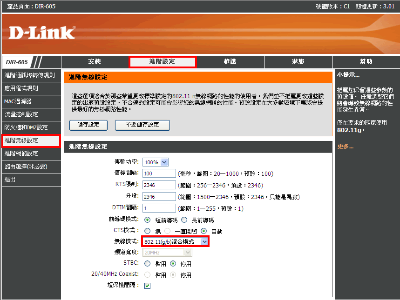Viewport: 400px width, 300px height.
Task: Set CTS模式 to 一直開啓
Action: click(x=167, y=231)
